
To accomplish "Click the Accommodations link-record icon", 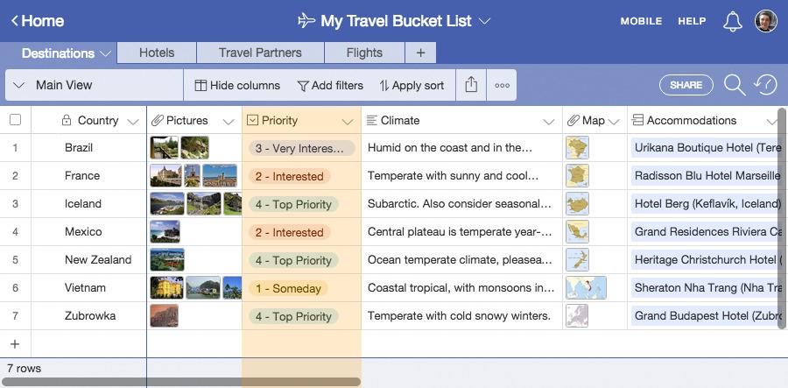I will click(x=637, y=120).
